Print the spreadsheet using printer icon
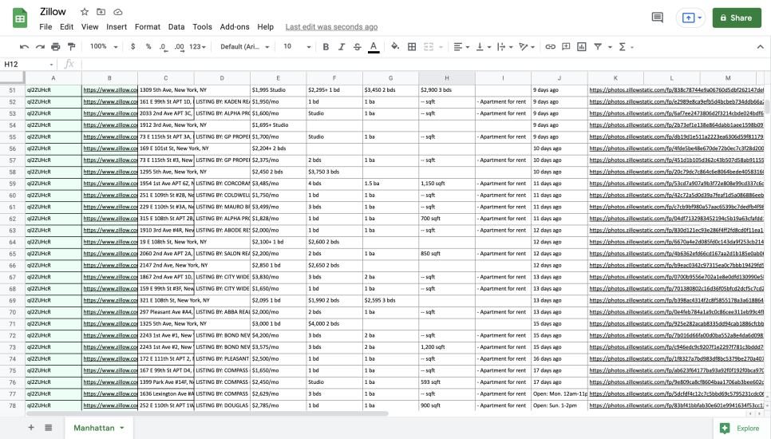 56,47
